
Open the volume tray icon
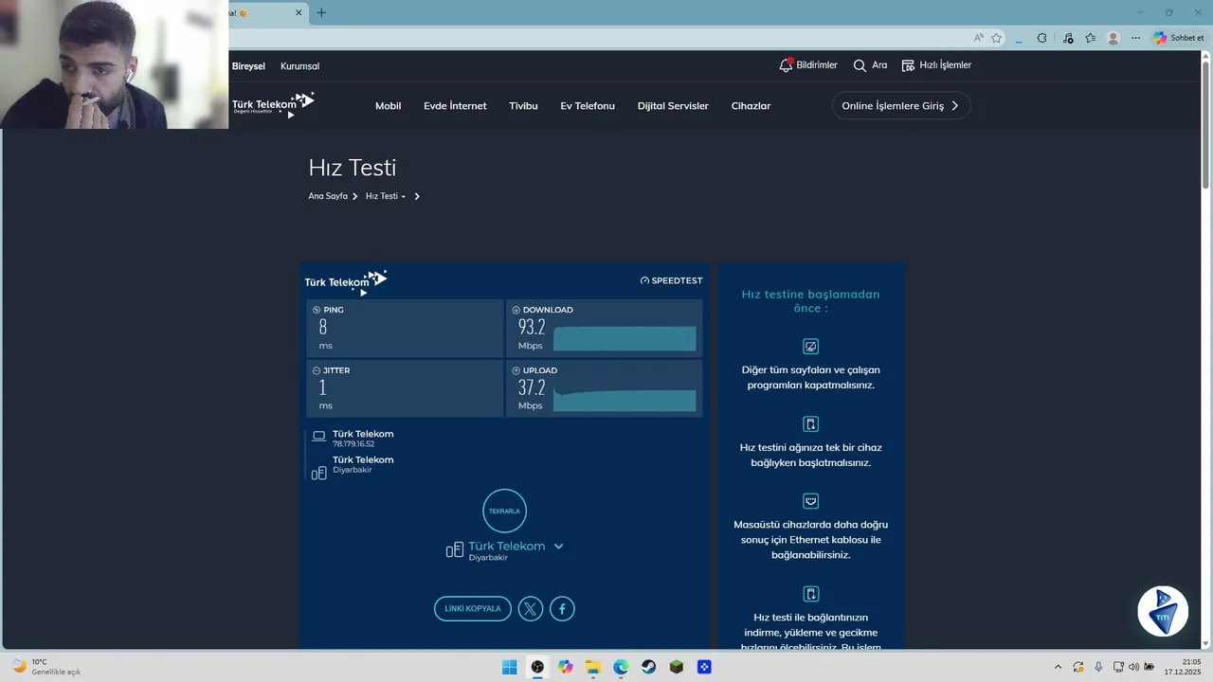[1134, 667]
